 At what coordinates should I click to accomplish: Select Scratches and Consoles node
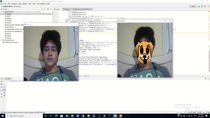(x=10, y=42)
